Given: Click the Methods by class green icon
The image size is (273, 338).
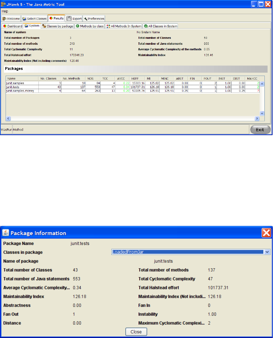Looking at the screenshot, I should [78, 26].
